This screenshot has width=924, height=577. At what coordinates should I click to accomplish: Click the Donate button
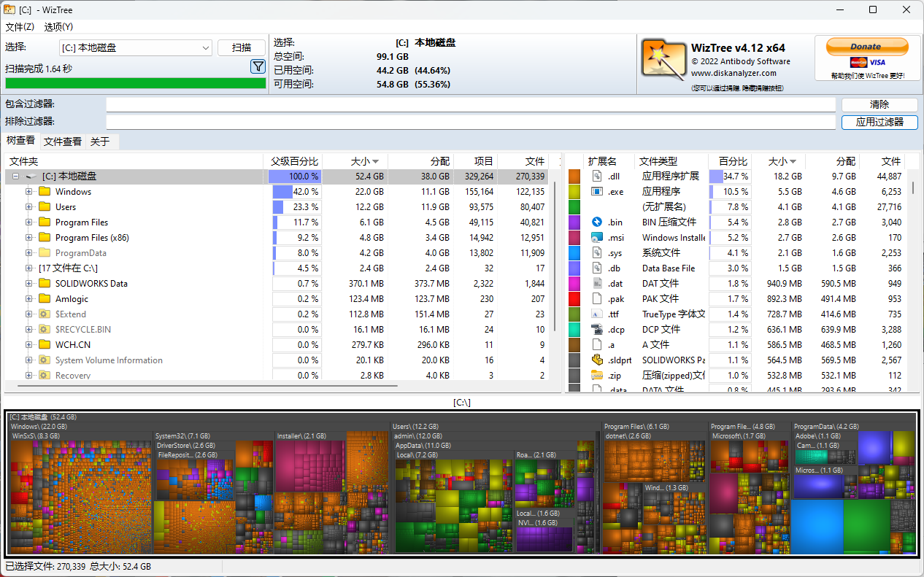tap(866, 47)
